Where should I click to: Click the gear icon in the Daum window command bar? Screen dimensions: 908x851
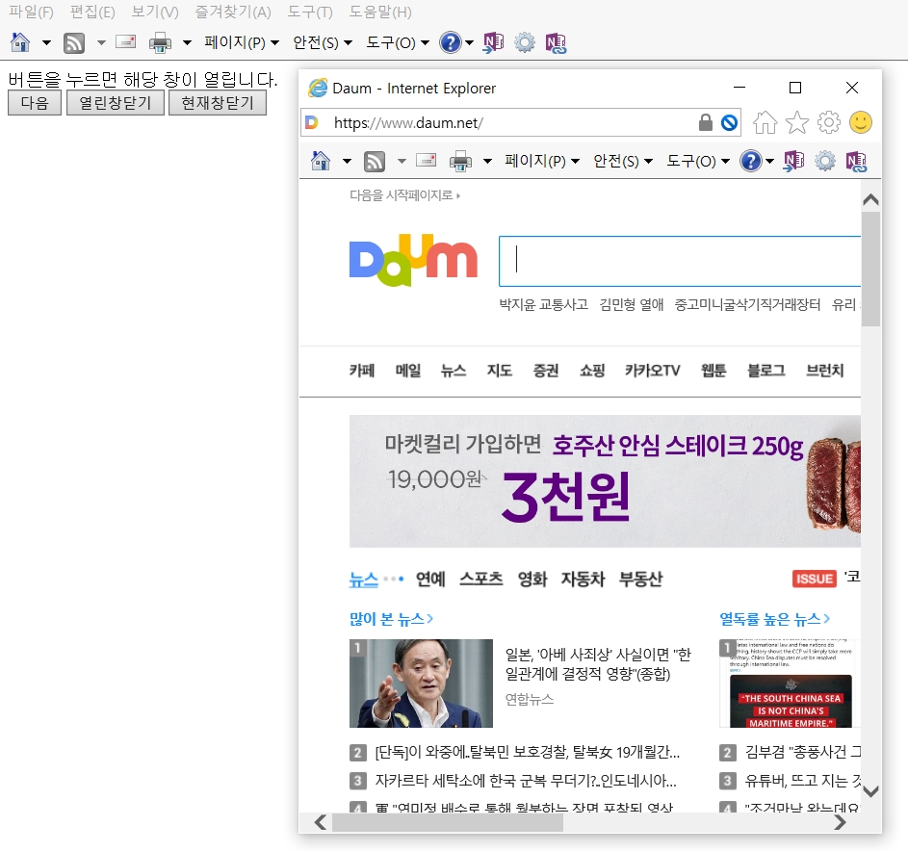(x=825, y=161)
